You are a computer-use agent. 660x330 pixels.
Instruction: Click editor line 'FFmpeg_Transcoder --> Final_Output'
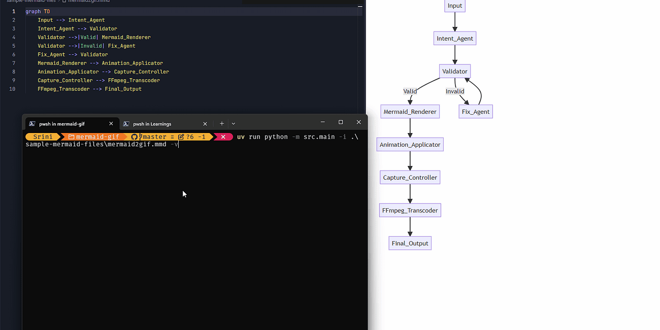pyautogui.click(x=89, y=89)
